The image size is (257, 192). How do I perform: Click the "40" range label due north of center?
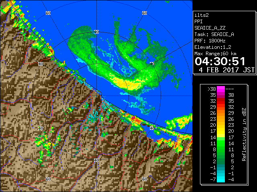(x=96, y=32)
